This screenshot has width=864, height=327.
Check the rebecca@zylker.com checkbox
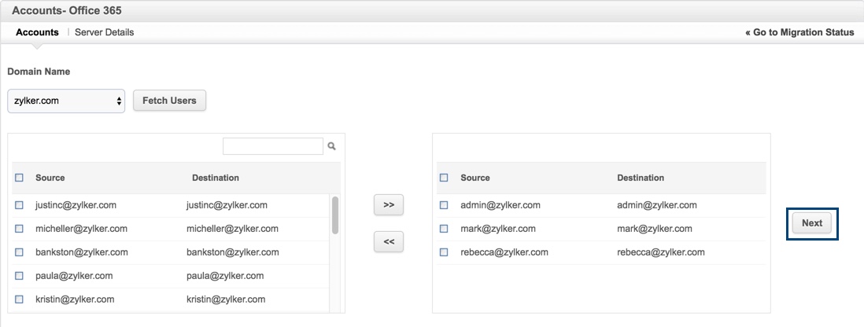pos(444,252)
